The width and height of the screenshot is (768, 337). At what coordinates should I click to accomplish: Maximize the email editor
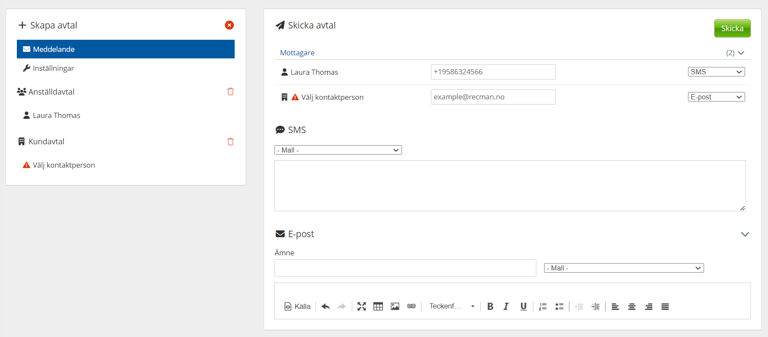362,306
